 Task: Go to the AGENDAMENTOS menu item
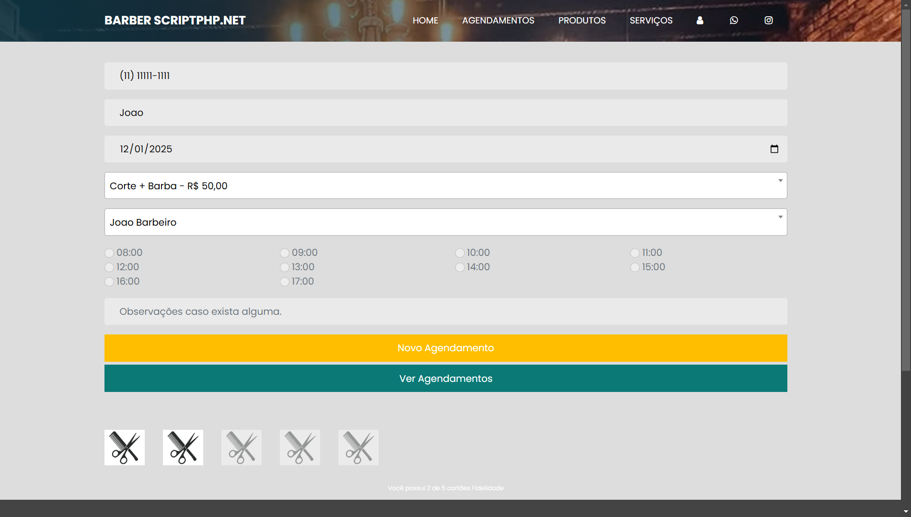[498, 21]
